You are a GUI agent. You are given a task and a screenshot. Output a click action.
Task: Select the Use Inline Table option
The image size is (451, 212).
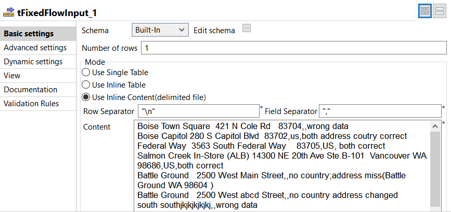pyautogui.click(x=86, y=84)
